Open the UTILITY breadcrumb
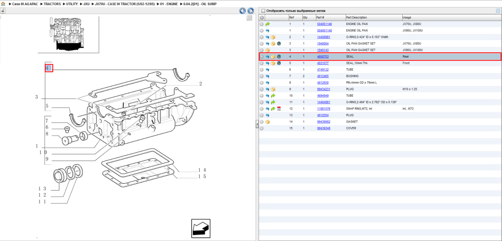The image size is (502, 241). click(72, 4)
